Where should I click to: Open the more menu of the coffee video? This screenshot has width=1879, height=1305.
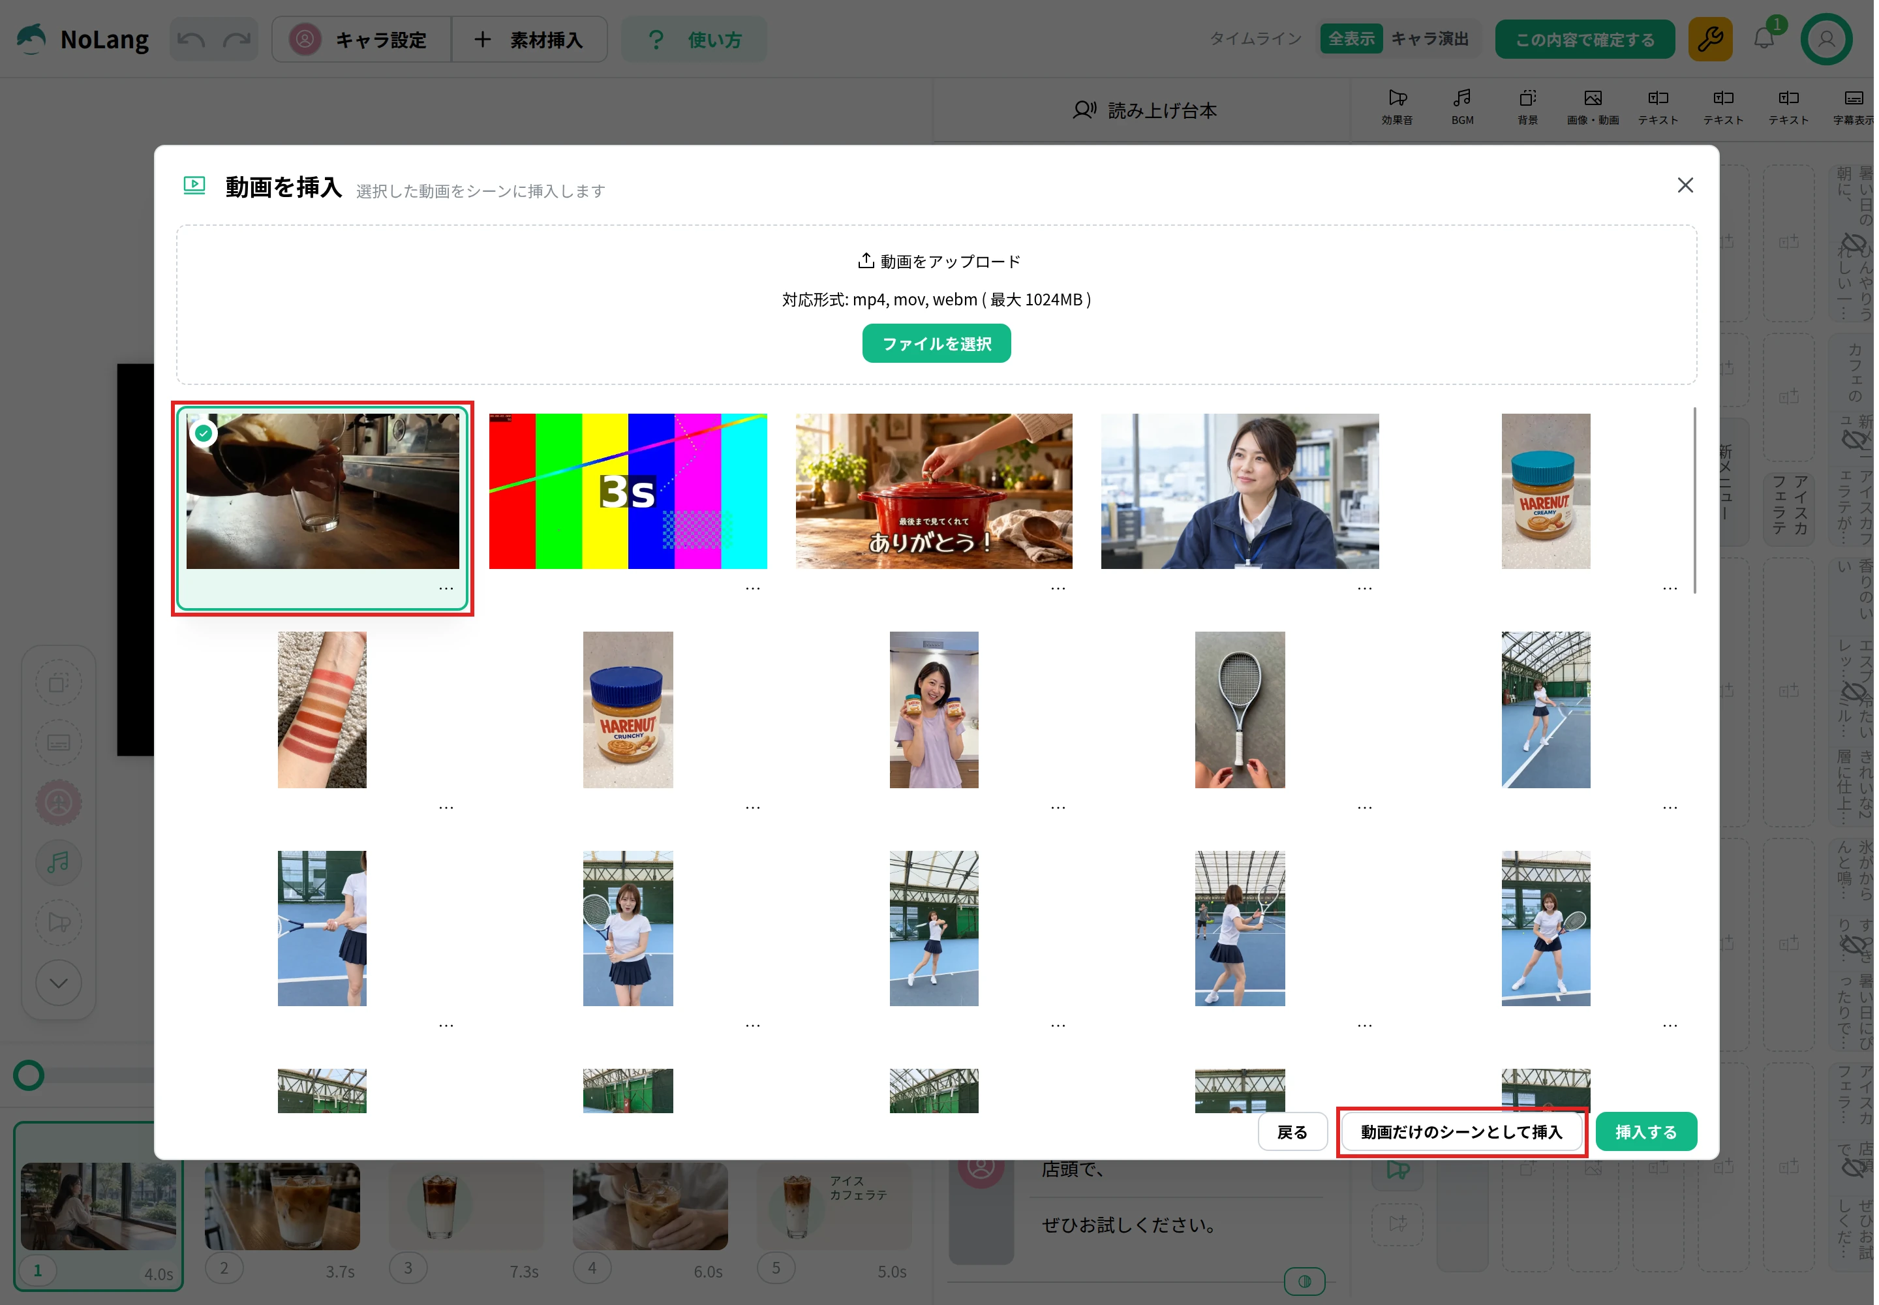pos(446,588)
